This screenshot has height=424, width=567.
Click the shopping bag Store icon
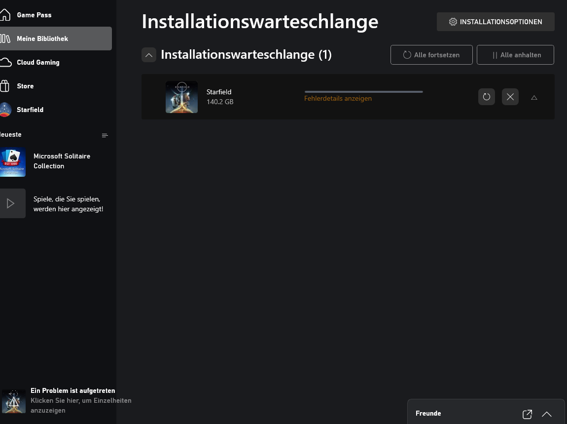tap(4, 86)
